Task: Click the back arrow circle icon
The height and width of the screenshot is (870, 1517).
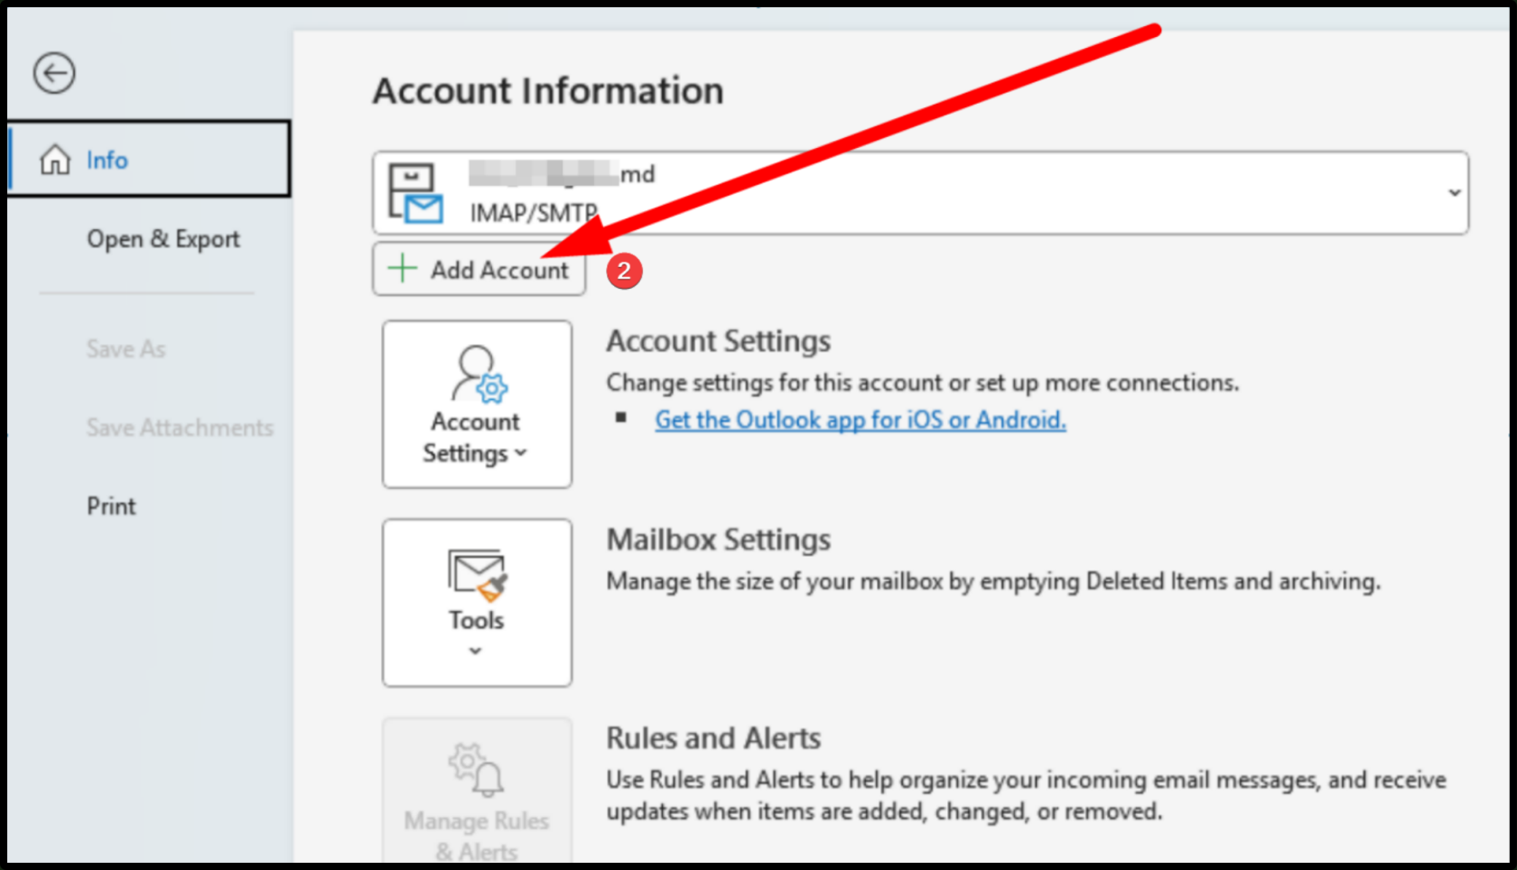Action: [x=54, y=73]
